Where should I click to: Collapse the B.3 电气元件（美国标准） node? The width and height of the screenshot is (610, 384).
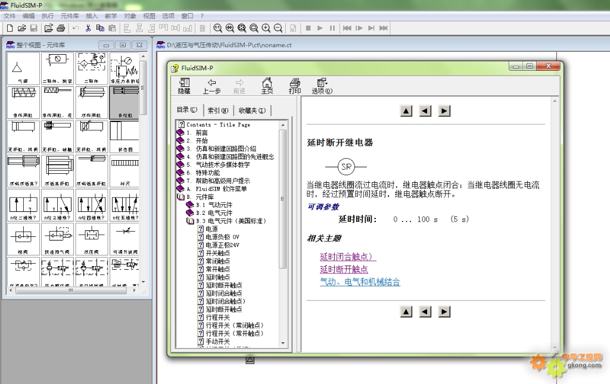[190, 221]
